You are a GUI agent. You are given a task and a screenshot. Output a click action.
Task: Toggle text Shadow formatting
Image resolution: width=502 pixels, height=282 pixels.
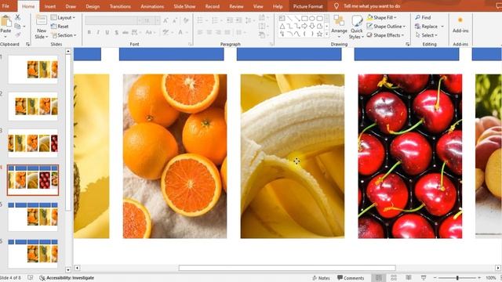(x=117, y=32)
